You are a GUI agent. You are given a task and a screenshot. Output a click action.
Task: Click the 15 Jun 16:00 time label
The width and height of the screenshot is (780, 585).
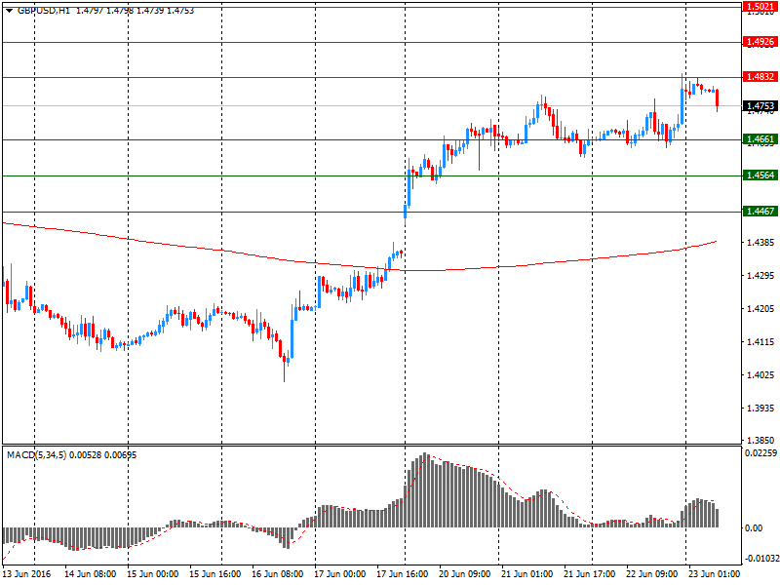[214, 574]
